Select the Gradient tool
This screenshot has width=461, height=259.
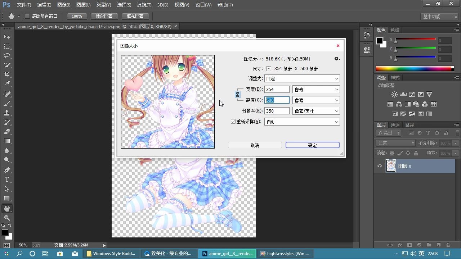tap(7, 141)
